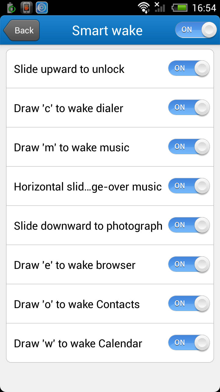The height and width of the screenshot is (392, 220).
Task: Switch off Draw 'm' to wake music
Action: point(189,147)
